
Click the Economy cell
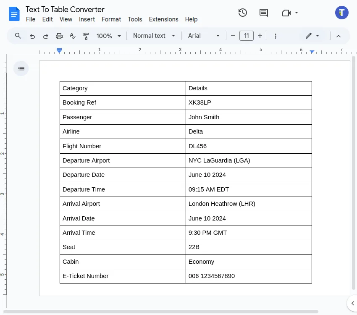coord(249,262)
